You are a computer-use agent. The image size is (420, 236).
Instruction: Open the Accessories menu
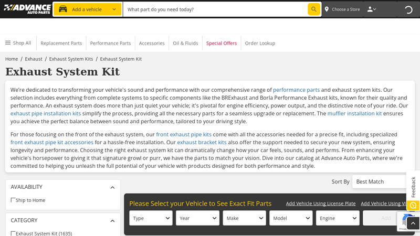[x=152, y=43]
